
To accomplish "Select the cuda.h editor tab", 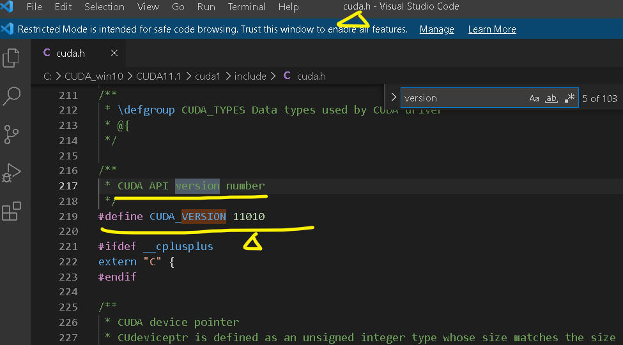I will (x=79, y=53).
